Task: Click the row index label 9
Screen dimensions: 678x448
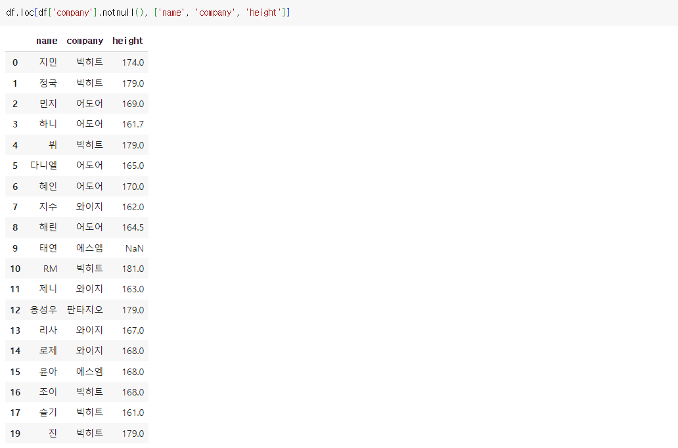Action: coord(15,249)
